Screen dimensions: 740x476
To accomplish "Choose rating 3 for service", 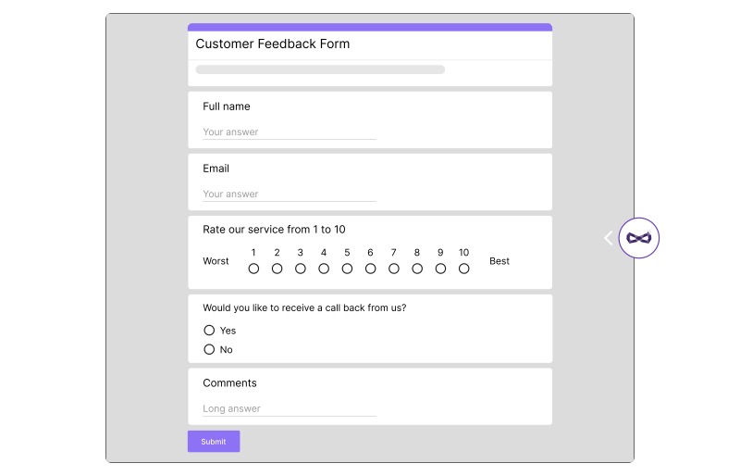I will point(300,269).
